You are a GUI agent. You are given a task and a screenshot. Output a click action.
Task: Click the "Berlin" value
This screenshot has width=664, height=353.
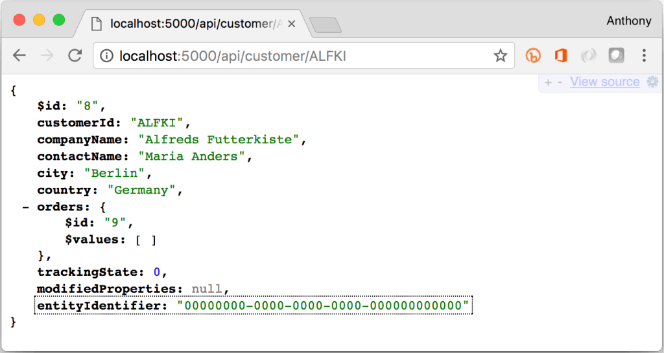pyautogui.click(x=114, y=174)
